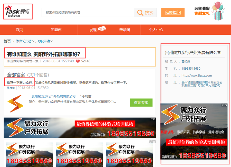Focus the search input box
The image size is (231, 167).
point(88,13)
